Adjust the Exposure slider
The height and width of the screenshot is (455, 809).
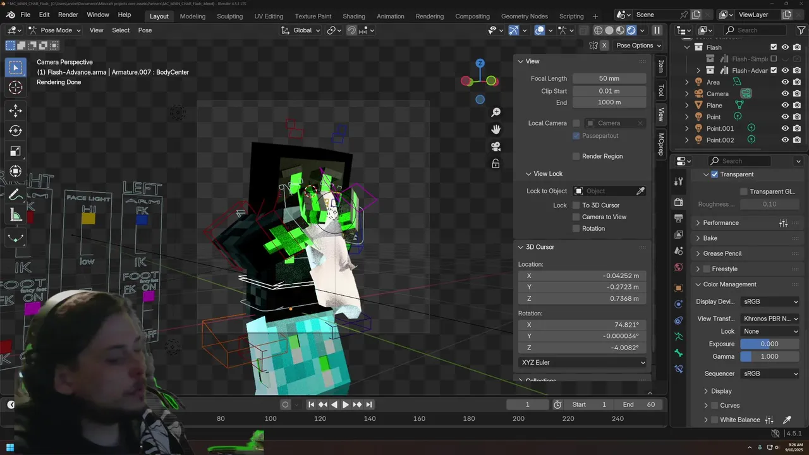point(769,344)
